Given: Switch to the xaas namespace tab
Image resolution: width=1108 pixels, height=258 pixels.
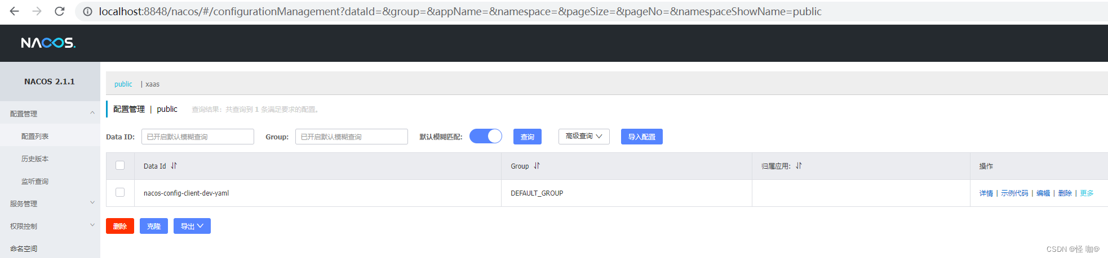Looking at the screenshot, I should [153, 84].
